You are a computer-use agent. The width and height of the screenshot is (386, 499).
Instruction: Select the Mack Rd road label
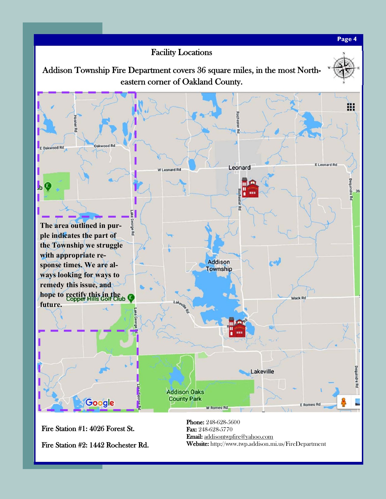tap(298, 298)
